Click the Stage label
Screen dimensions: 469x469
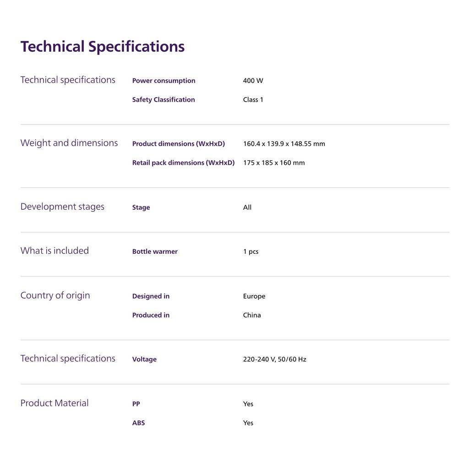[141, 207]
